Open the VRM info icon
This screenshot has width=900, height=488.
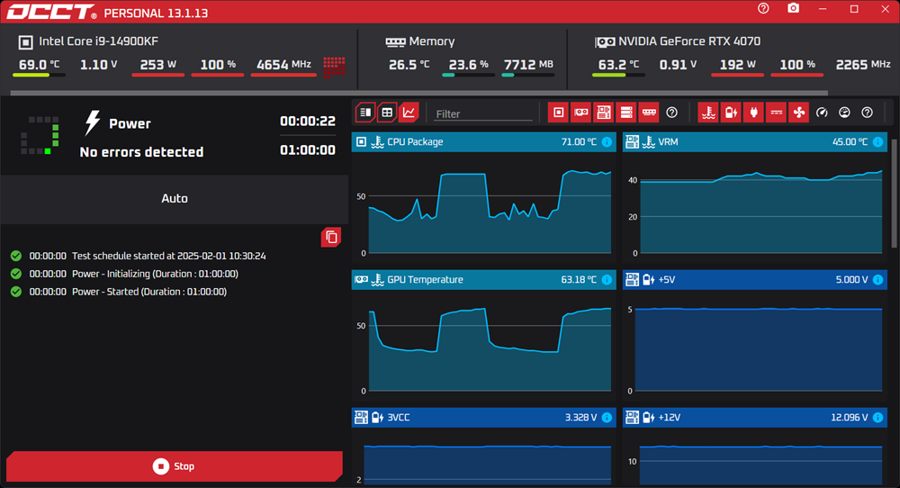coord(877,141)
